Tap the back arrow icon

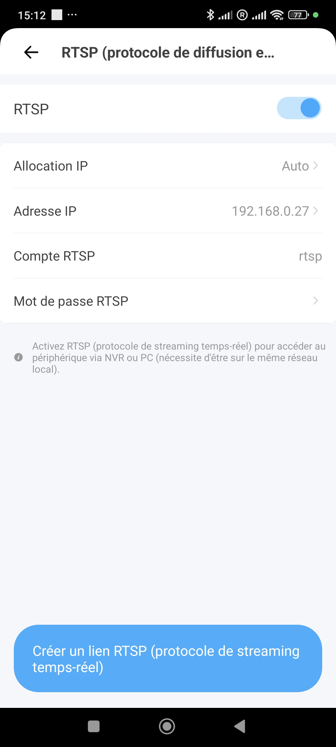tap(31, 52)
